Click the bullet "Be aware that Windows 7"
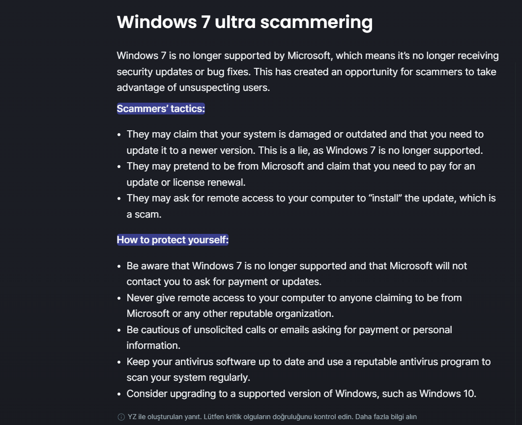522x425 pixels. [296, 274]
